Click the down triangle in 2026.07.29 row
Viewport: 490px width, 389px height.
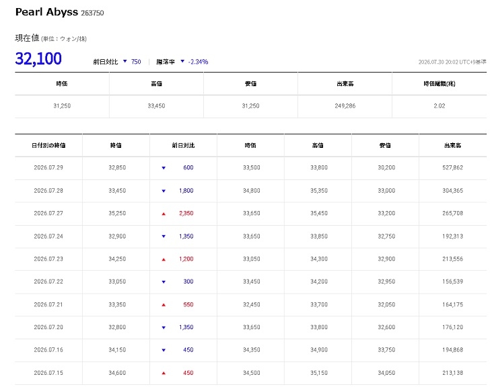click(x=164, y=168)
